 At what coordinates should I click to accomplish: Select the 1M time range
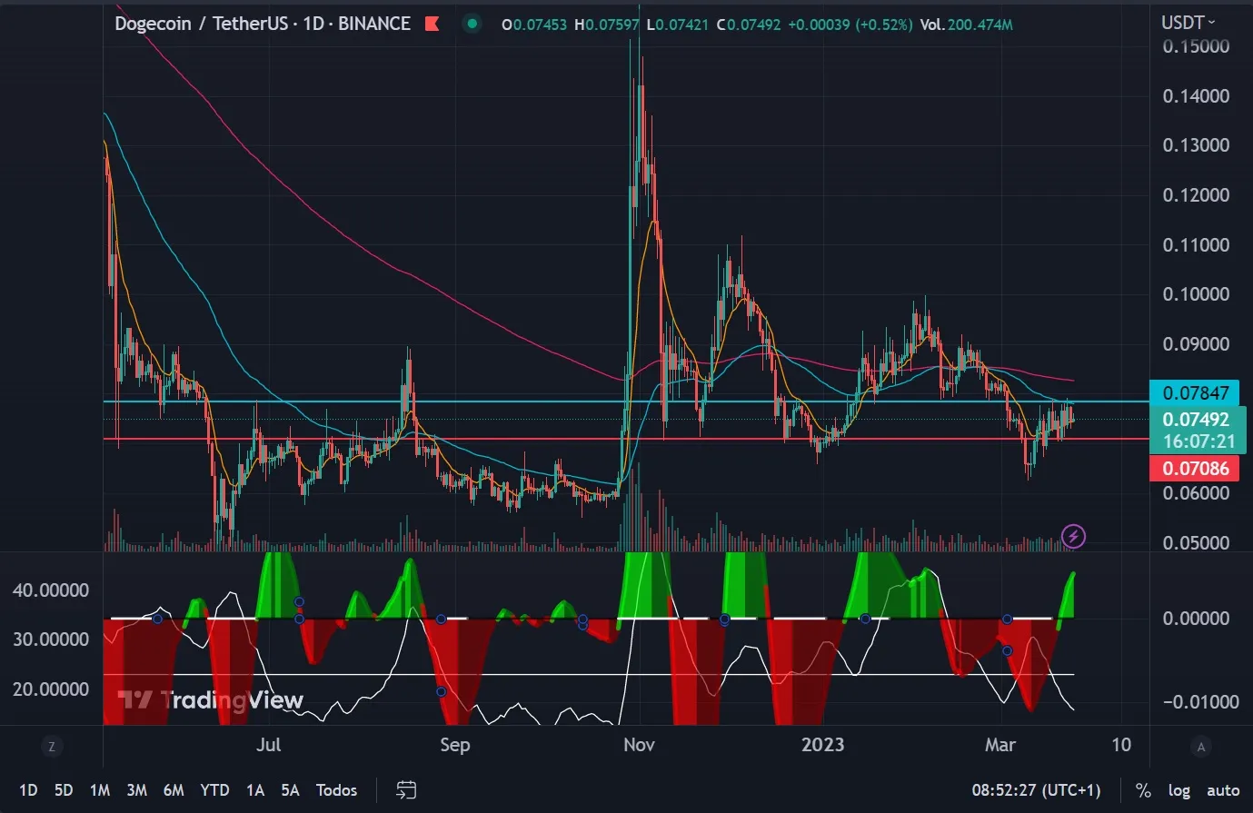click(x=100, y=790)
